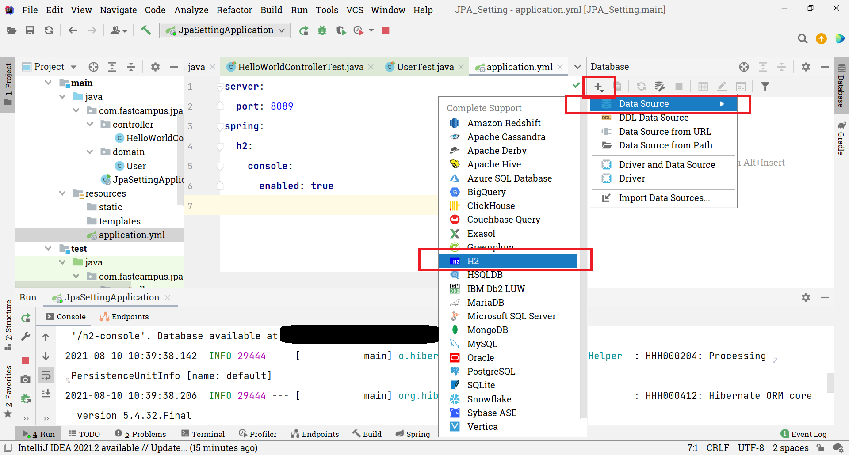The width and height of the screenshot is (849, 455).
Task: Click the camera thread dump icon
Action: tap(26, 379)
